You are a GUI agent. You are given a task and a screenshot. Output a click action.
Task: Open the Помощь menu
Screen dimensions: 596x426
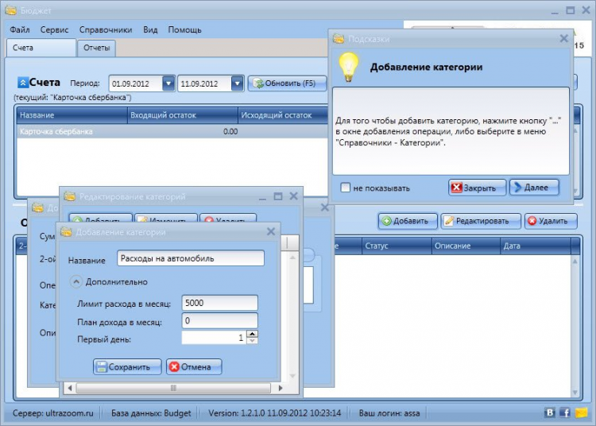[x=184, y=29]
